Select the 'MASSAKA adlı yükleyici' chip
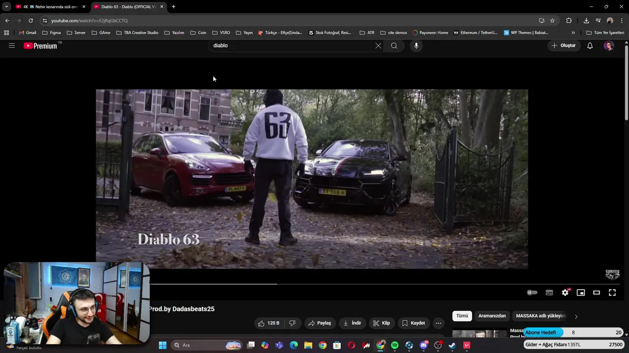 pyautogui.click(x=541, y=316)
